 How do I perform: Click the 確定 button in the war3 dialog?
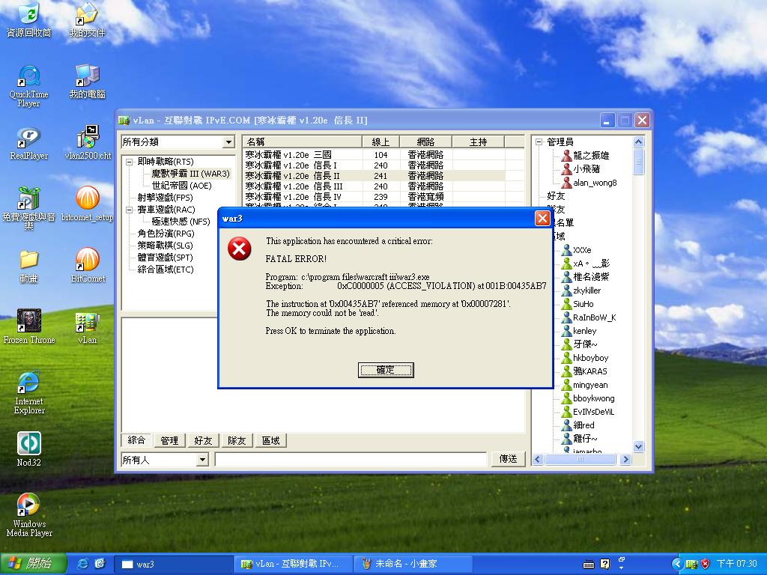coord(386,370)
